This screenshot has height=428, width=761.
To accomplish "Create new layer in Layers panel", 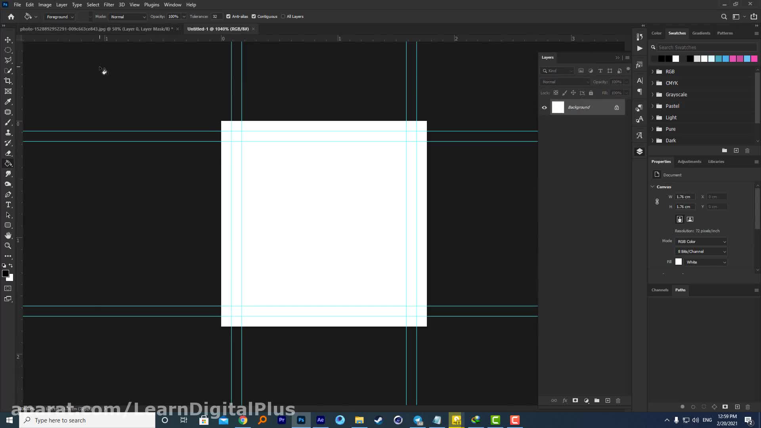I will pos(608,401).
